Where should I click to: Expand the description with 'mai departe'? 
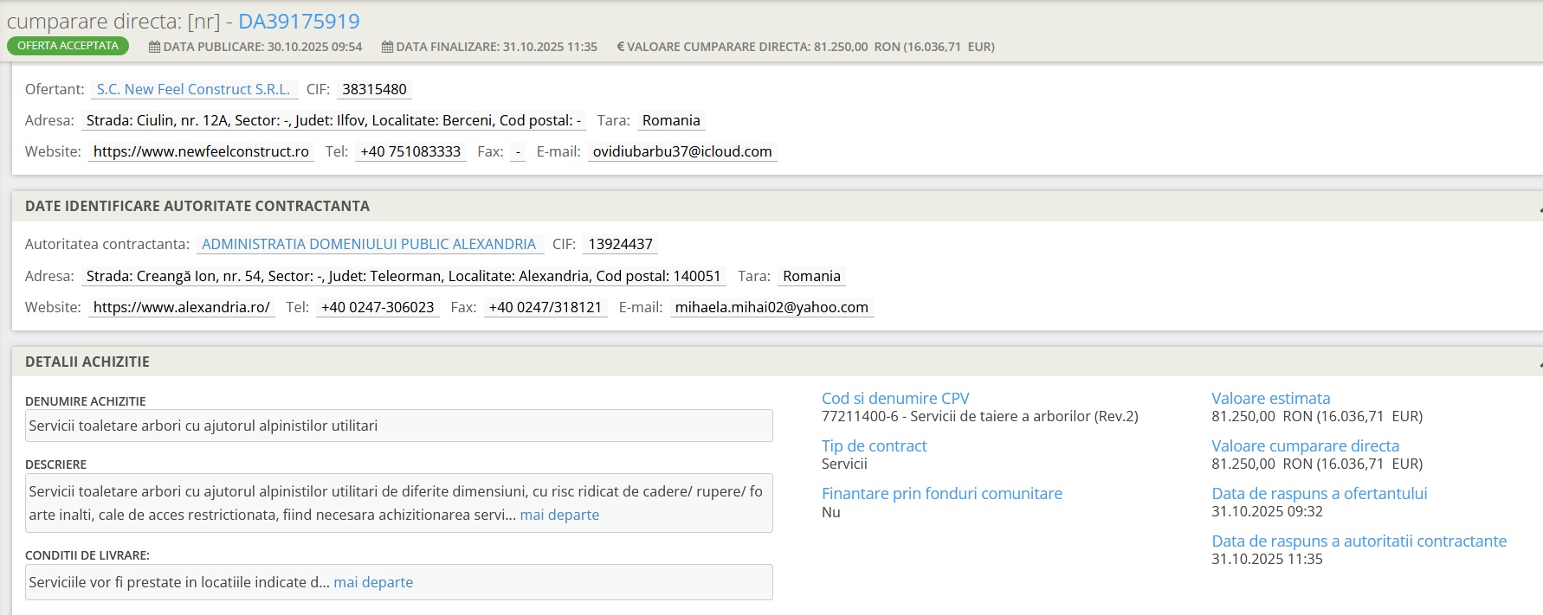click(559, 515)
